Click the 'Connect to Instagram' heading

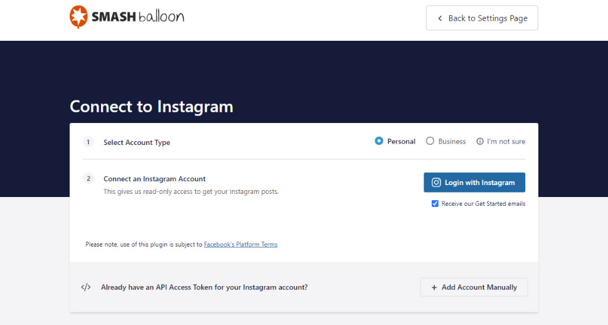[152, 107]
